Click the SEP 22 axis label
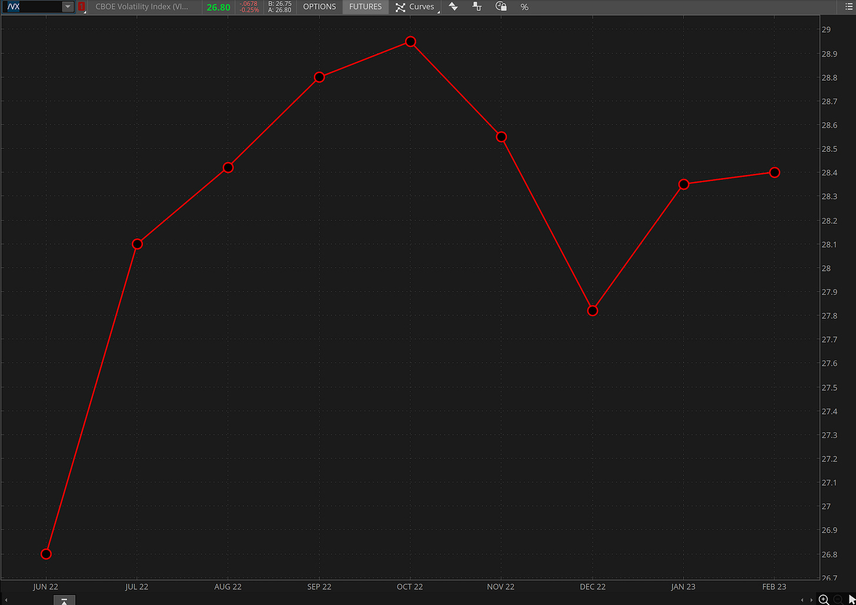 tap(319, 587)
